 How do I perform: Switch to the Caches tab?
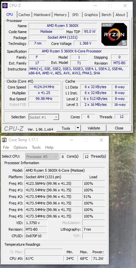point(24,15)
